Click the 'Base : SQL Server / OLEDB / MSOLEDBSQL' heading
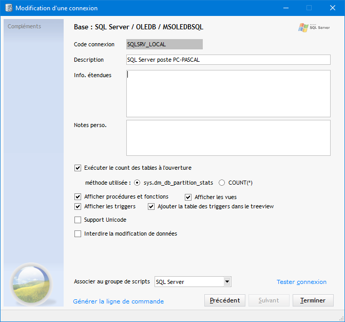The image size is (345, 322). point(139,27)
